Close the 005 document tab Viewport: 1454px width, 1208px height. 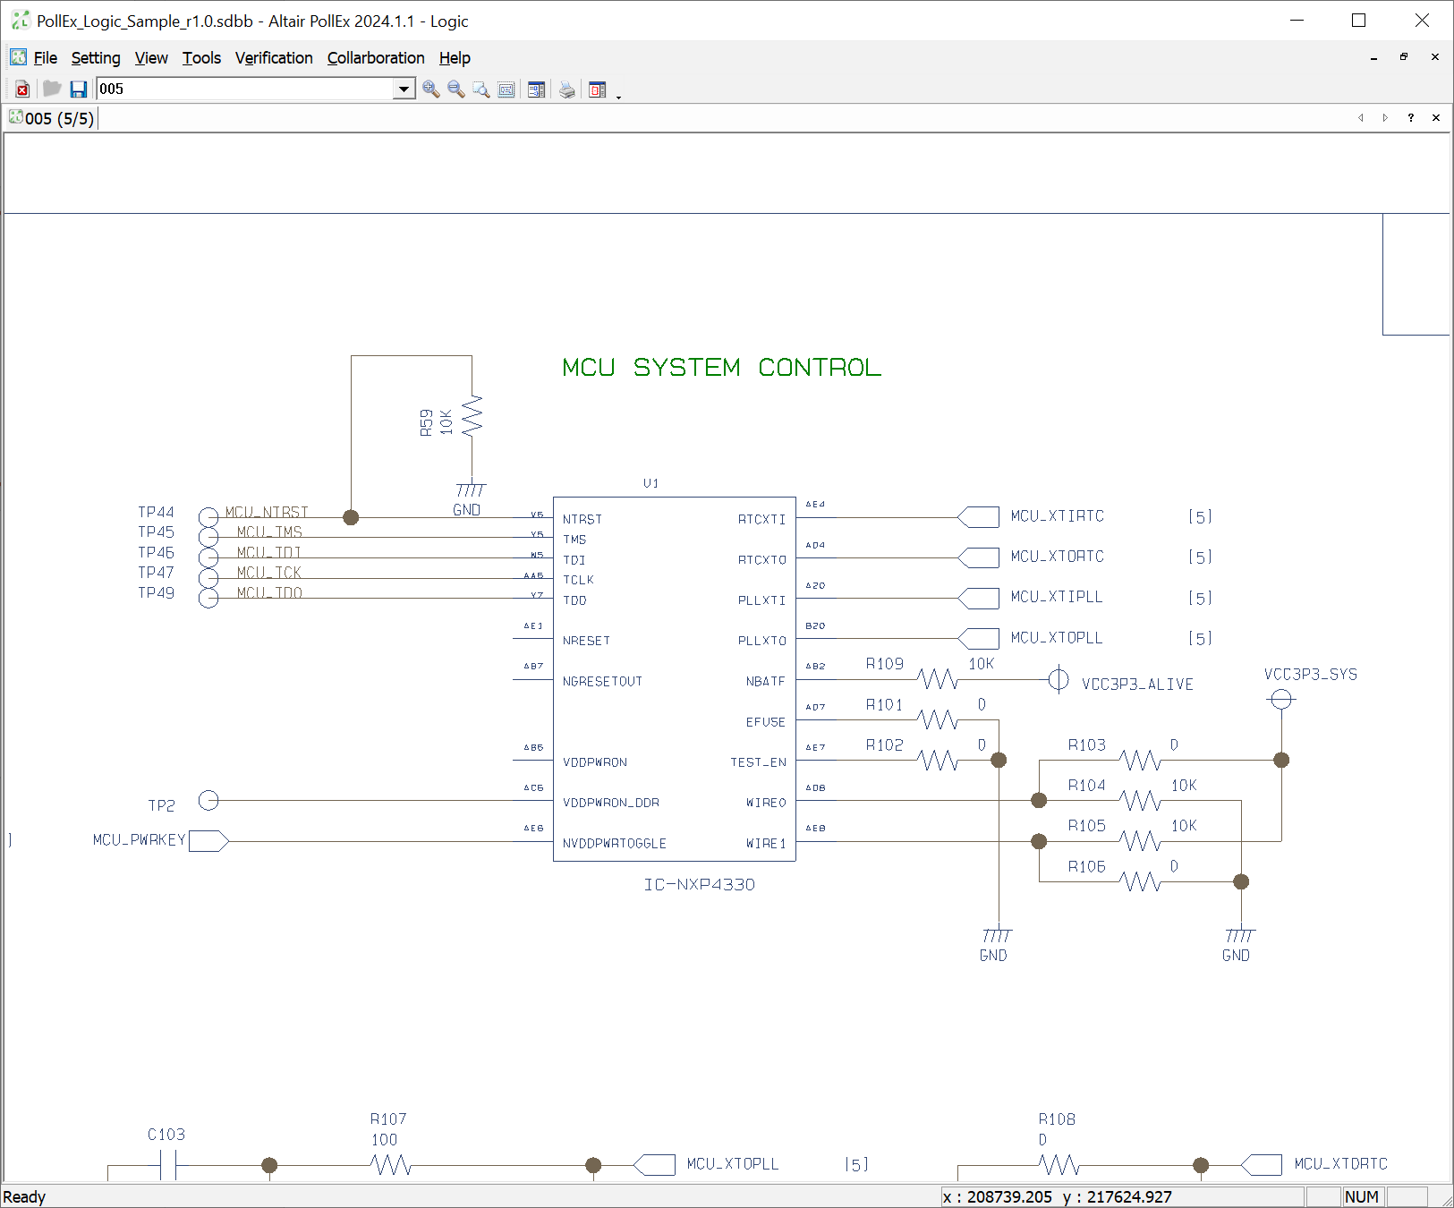1436,118
